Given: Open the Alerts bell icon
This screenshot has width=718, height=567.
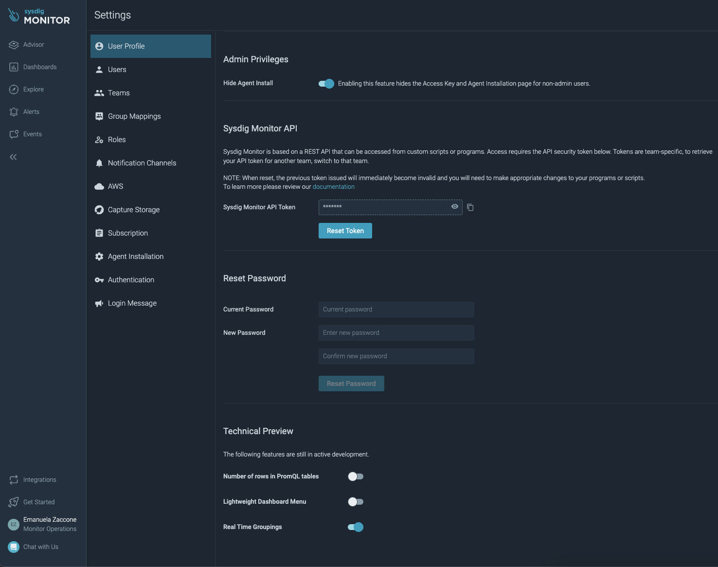Looking at the screenshot, I should coord(14,112).
